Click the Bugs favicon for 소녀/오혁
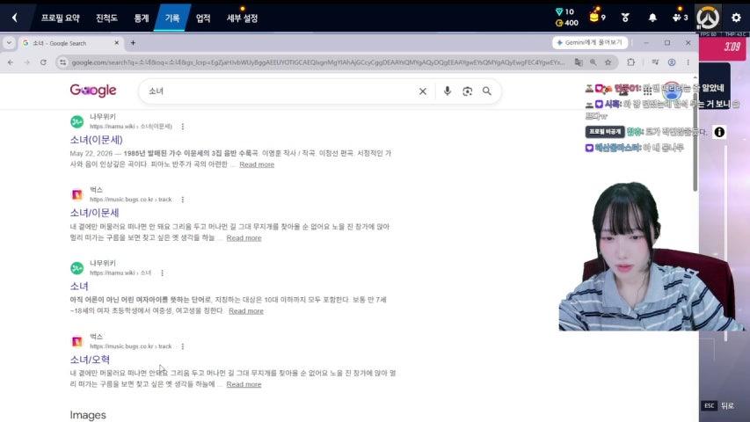Image resolution: width=750 pixels, height=422 pixels. (x=77, y=341)
